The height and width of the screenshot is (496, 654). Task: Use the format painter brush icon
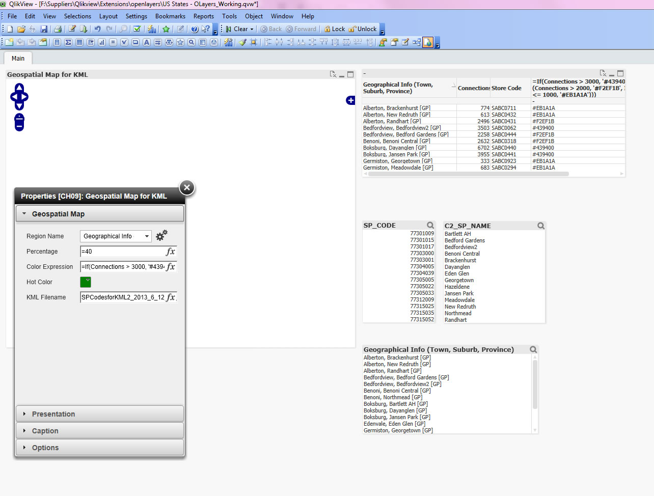tap(242, 42)
